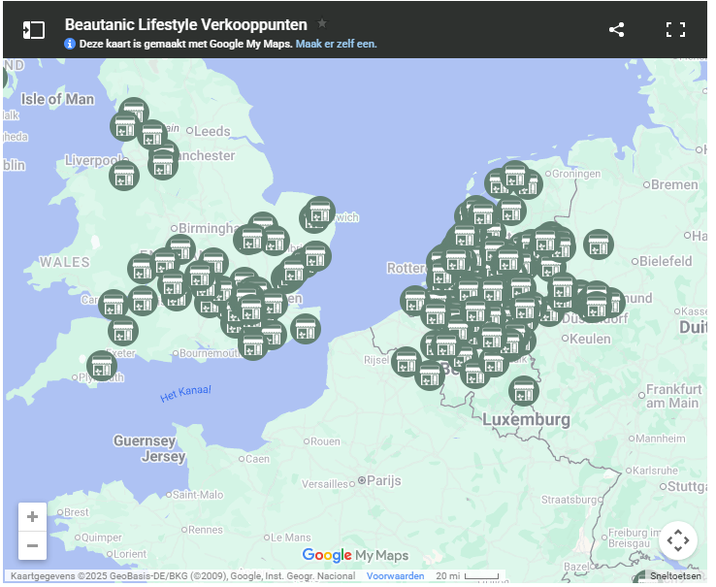The width and height of the screenshot is (716, 587).
Task: Click the 'Voorwaarden' terms link
Action: tap(395, 576)
